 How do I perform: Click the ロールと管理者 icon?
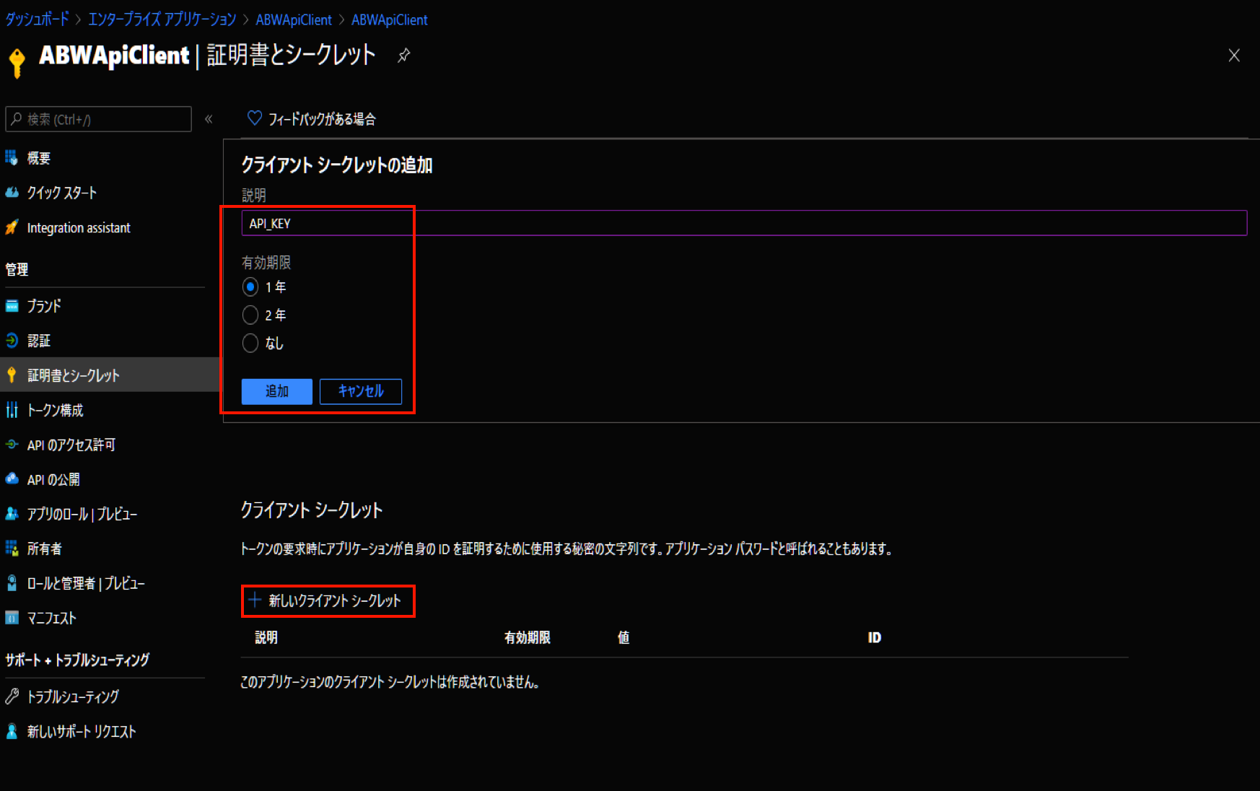(x=12, y=582)
